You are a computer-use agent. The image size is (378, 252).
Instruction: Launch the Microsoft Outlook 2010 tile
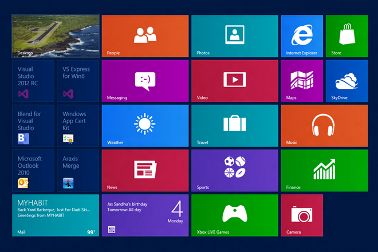tap(33, 171)
